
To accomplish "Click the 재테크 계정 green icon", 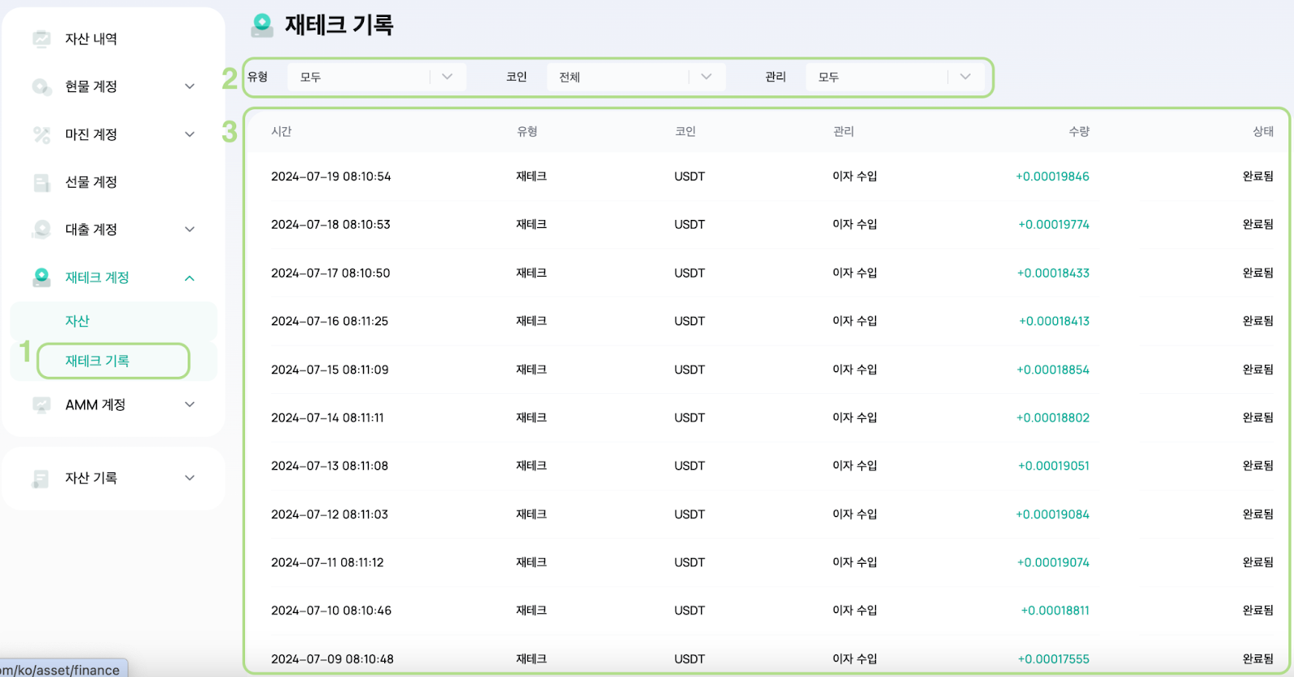I will [41, 277].
